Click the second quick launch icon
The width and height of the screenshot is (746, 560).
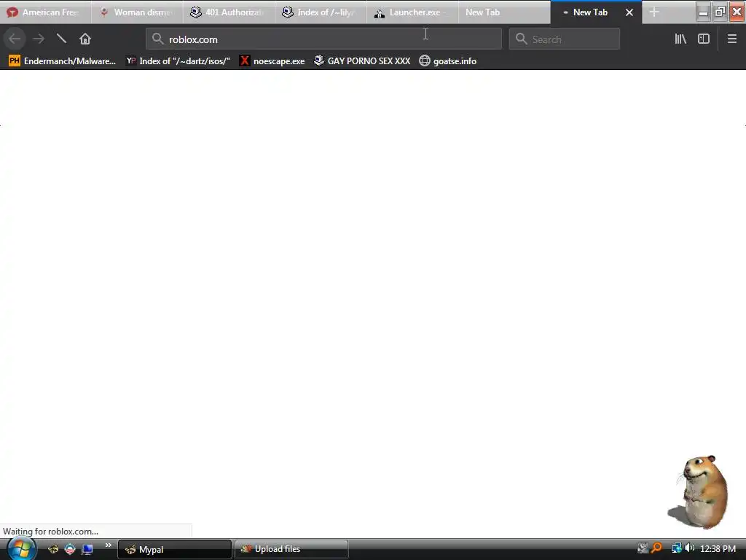(x=70, y=550)
